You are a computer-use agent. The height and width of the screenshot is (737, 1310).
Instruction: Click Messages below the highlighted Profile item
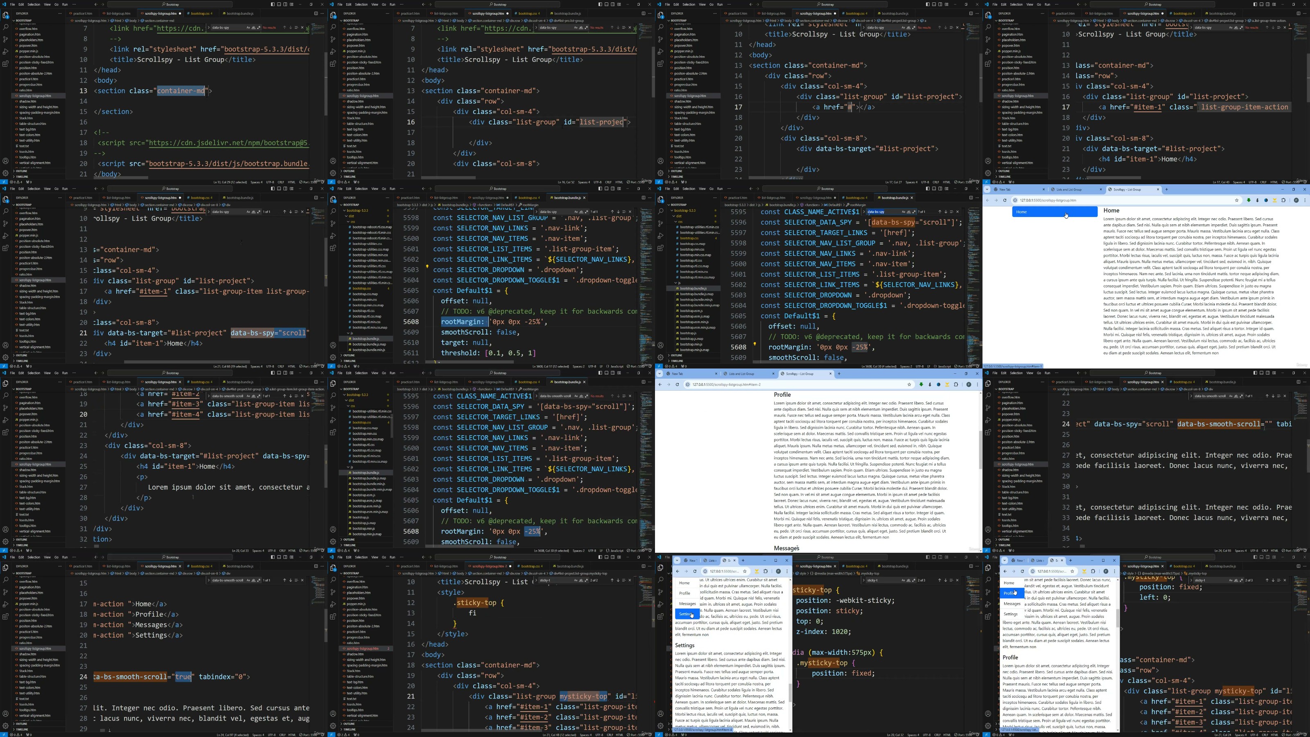(x=1012, y=604)
